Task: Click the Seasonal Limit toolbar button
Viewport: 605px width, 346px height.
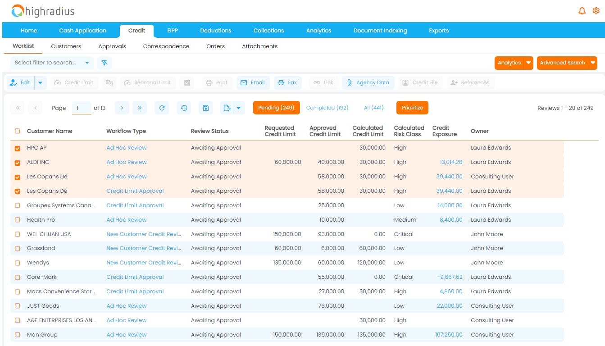Action: coord(147,82)
